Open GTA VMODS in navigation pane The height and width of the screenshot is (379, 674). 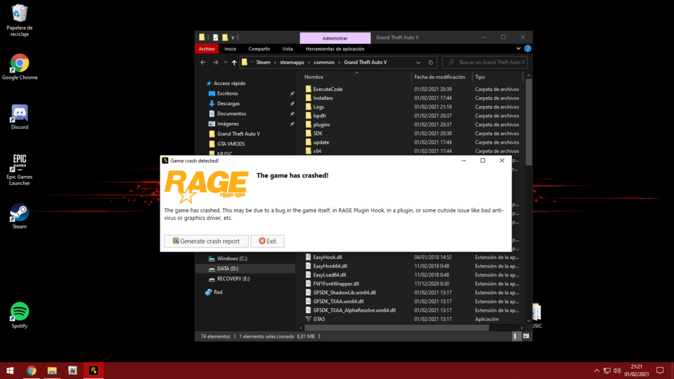pyautogui.click(x=231, y=144)
